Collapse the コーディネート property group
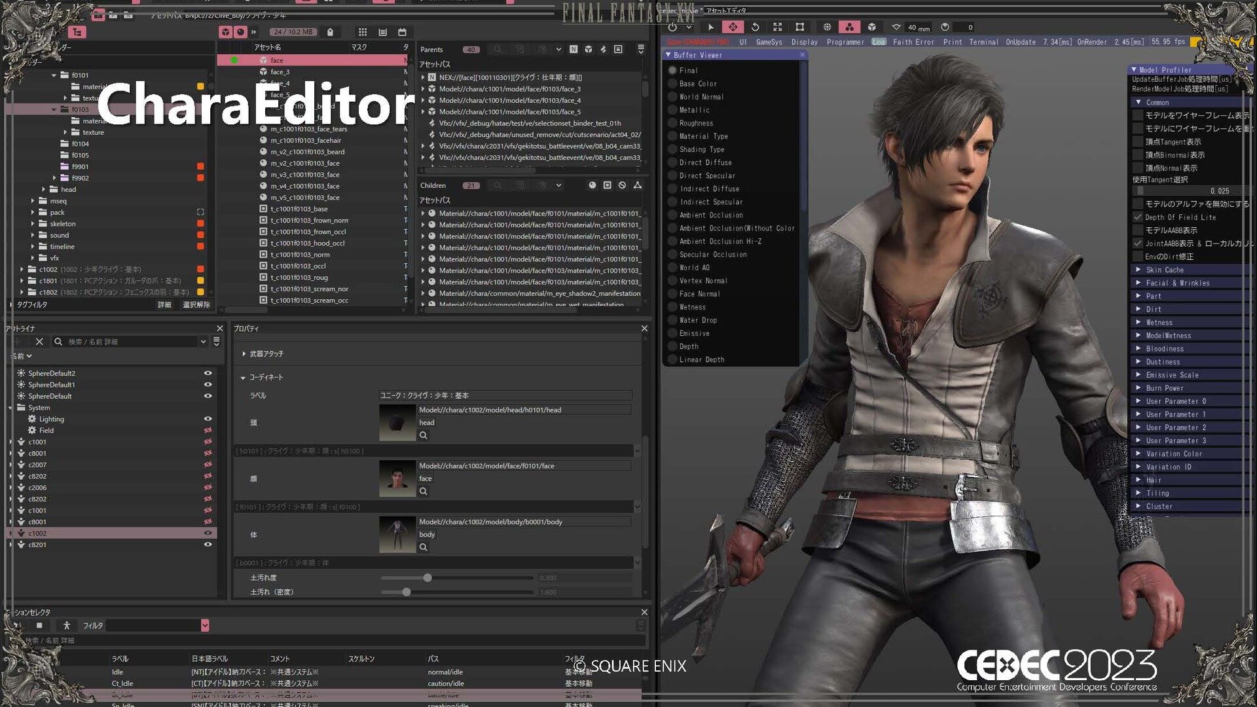 tap(243, 378)
